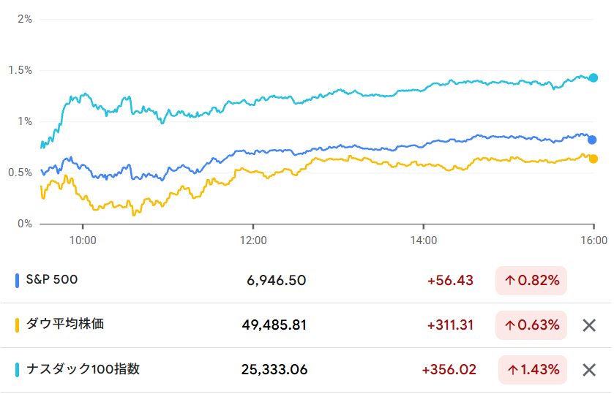
Task: Click the blue S&P 500 endpoint dot
Action: coord(593,140)
